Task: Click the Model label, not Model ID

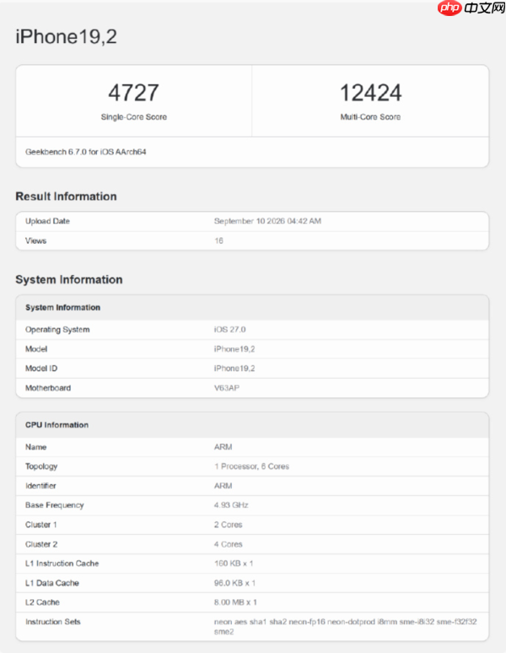Action: (x=36, y=349)
